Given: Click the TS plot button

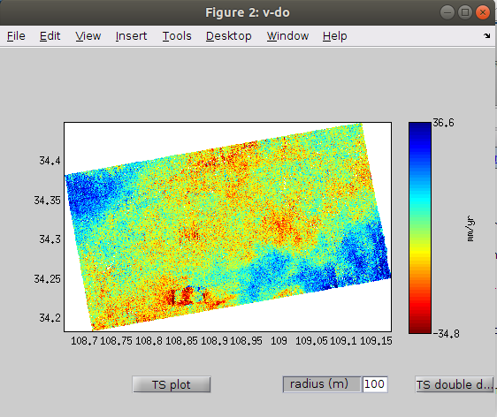Looking at the screenshot, I should [172, 384].
